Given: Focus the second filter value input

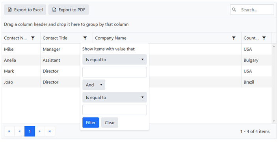Looking at the screenshot, I should coord(115,110).
